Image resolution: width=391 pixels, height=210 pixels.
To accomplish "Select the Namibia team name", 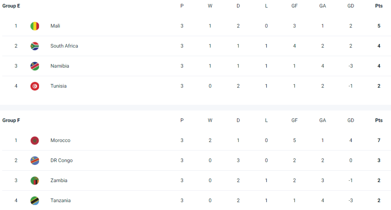I will pyautogui.click(x=60, y=66).
